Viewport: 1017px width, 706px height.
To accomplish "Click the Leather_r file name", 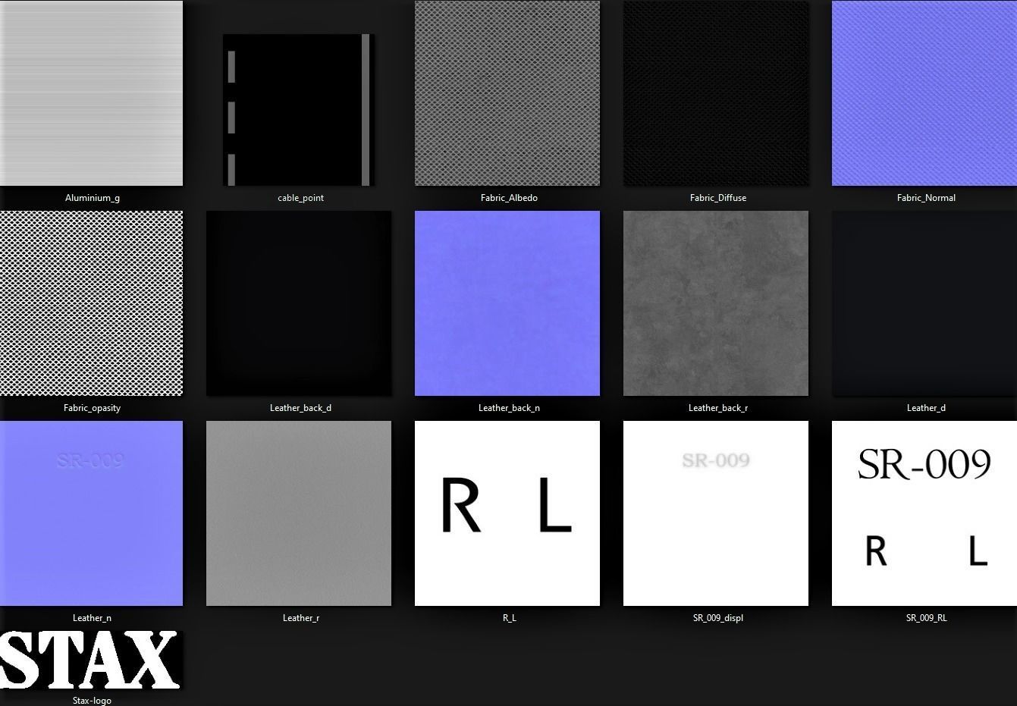I will (301, 618).
